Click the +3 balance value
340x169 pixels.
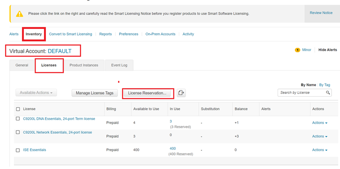point(236,136)
